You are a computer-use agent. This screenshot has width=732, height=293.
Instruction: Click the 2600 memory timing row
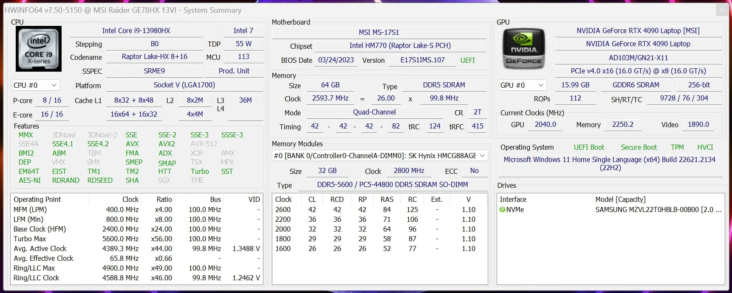(x=380, y=209)
